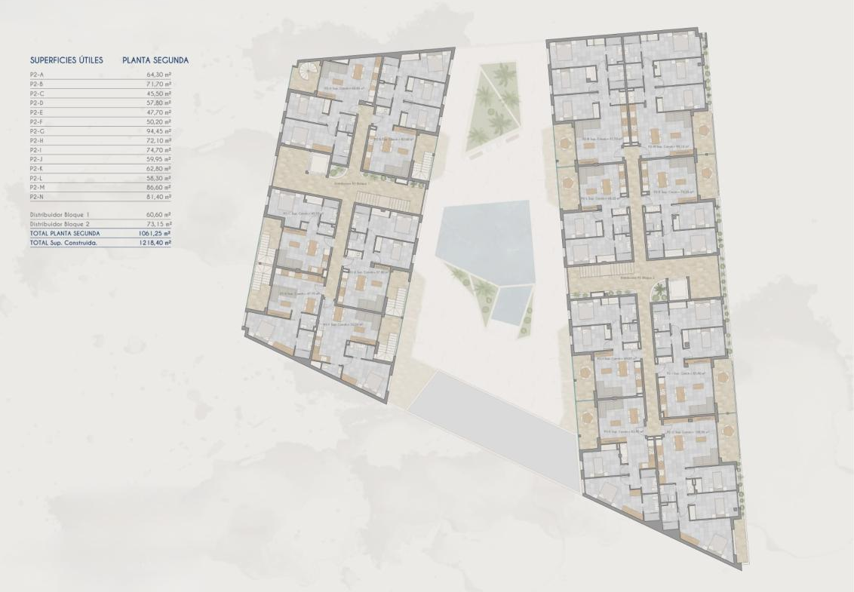Click the P2-J row label
The width and height of the screenshot is (854, 592).
37,159
